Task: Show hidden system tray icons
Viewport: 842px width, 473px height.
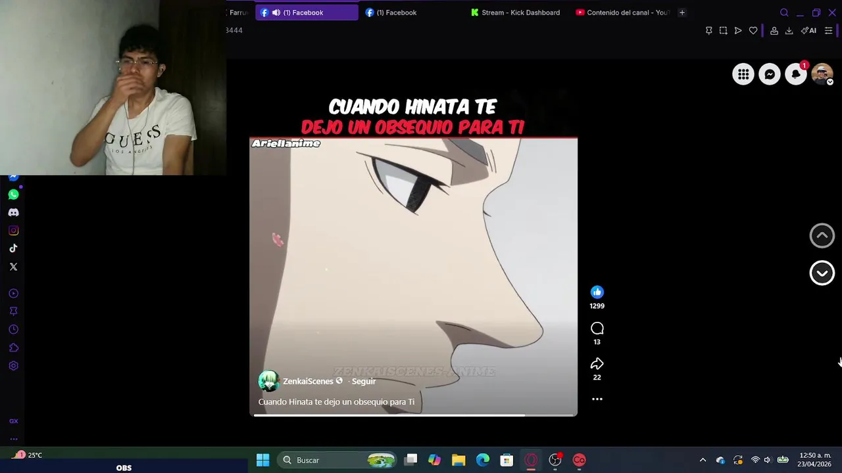Action: (703, 460)
